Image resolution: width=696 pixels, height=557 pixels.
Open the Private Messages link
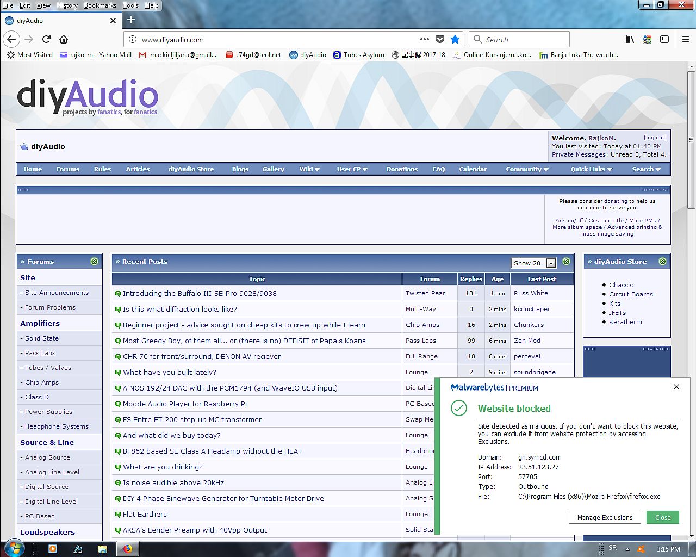pyautogui.click(x=577, y=154)
